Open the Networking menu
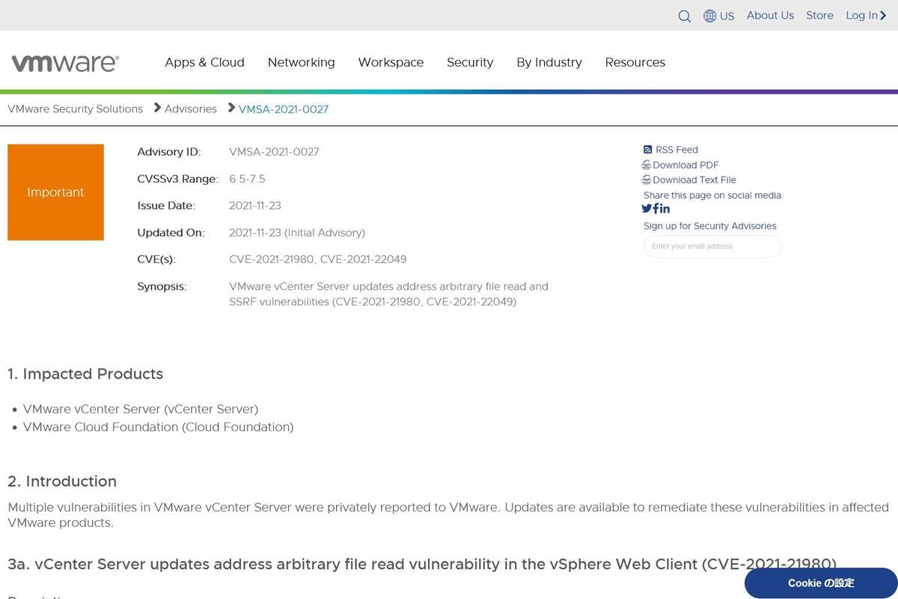The image size is (898, 599). pos(302,62)
